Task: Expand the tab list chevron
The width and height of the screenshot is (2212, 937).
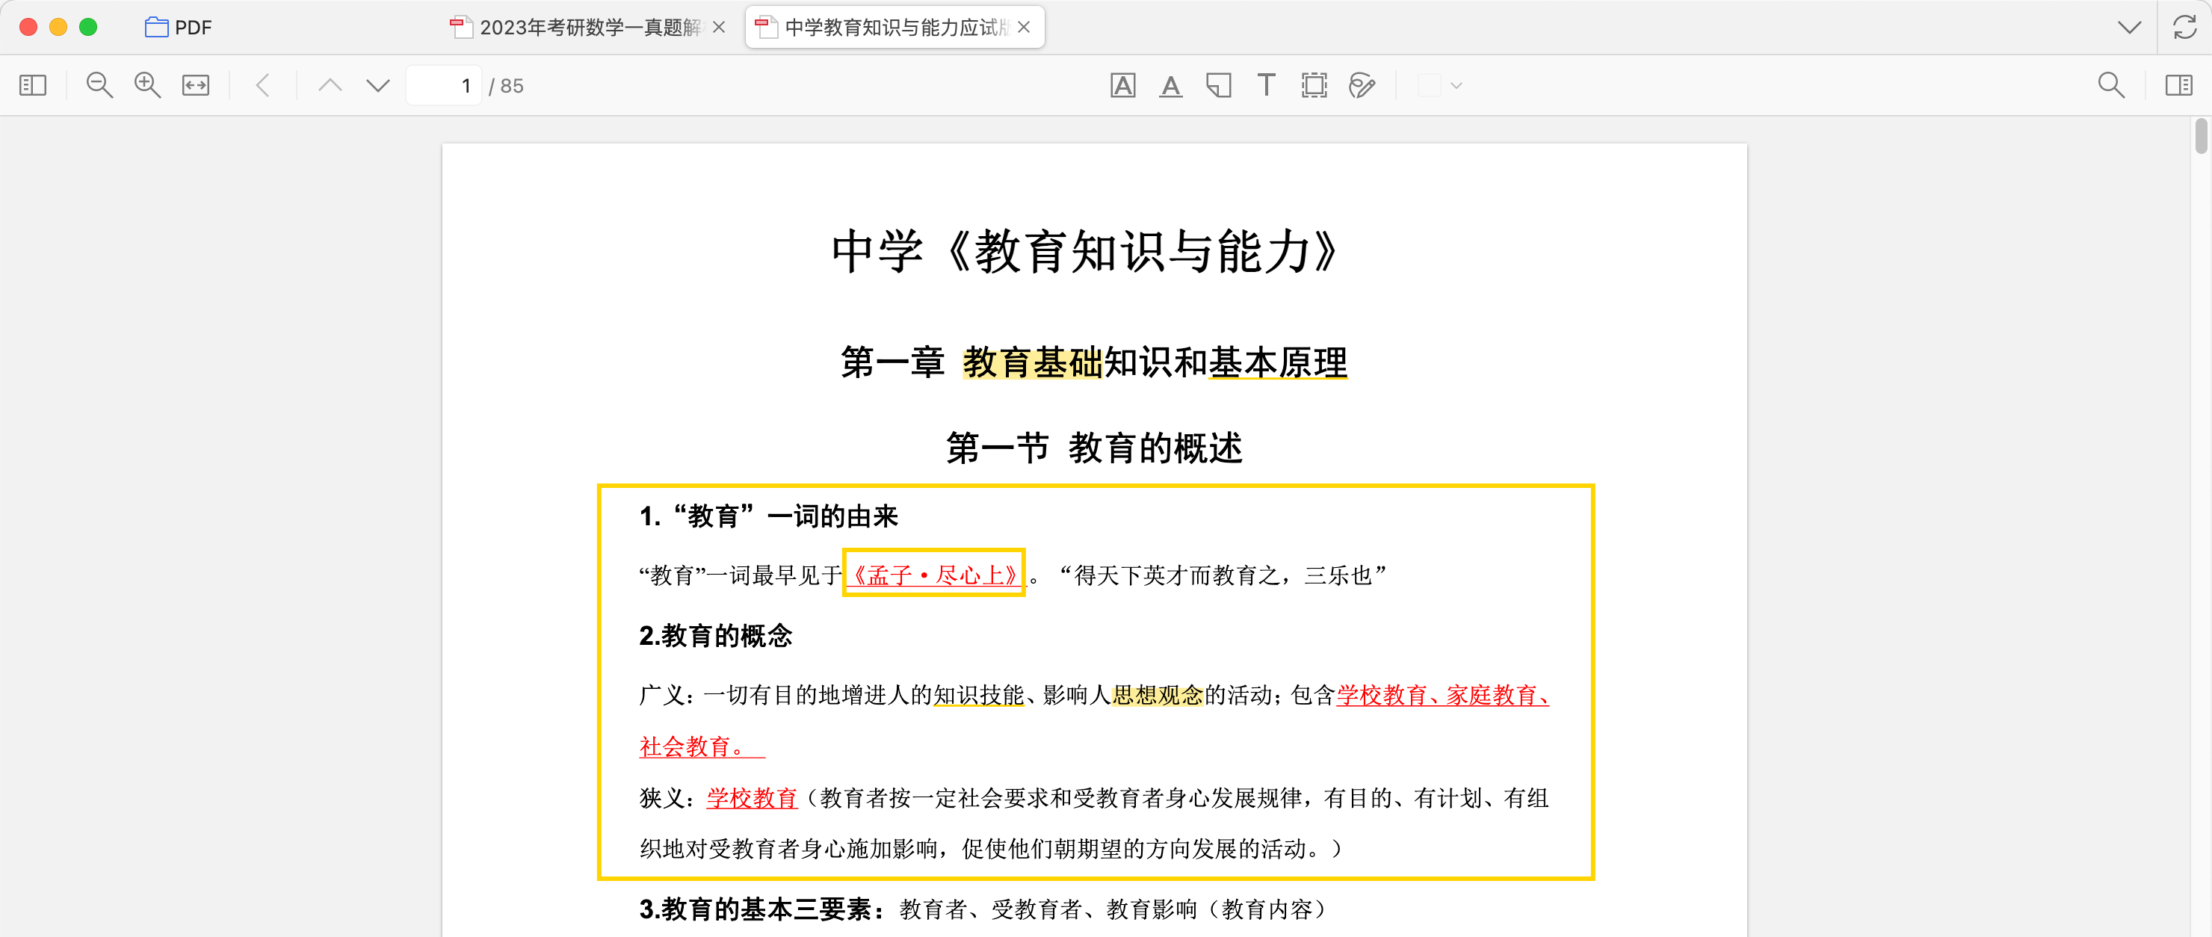Action: point(2129,28)
